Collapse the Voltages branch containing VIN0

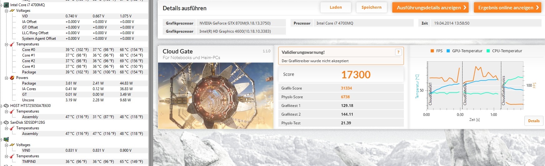coord(6,145)
